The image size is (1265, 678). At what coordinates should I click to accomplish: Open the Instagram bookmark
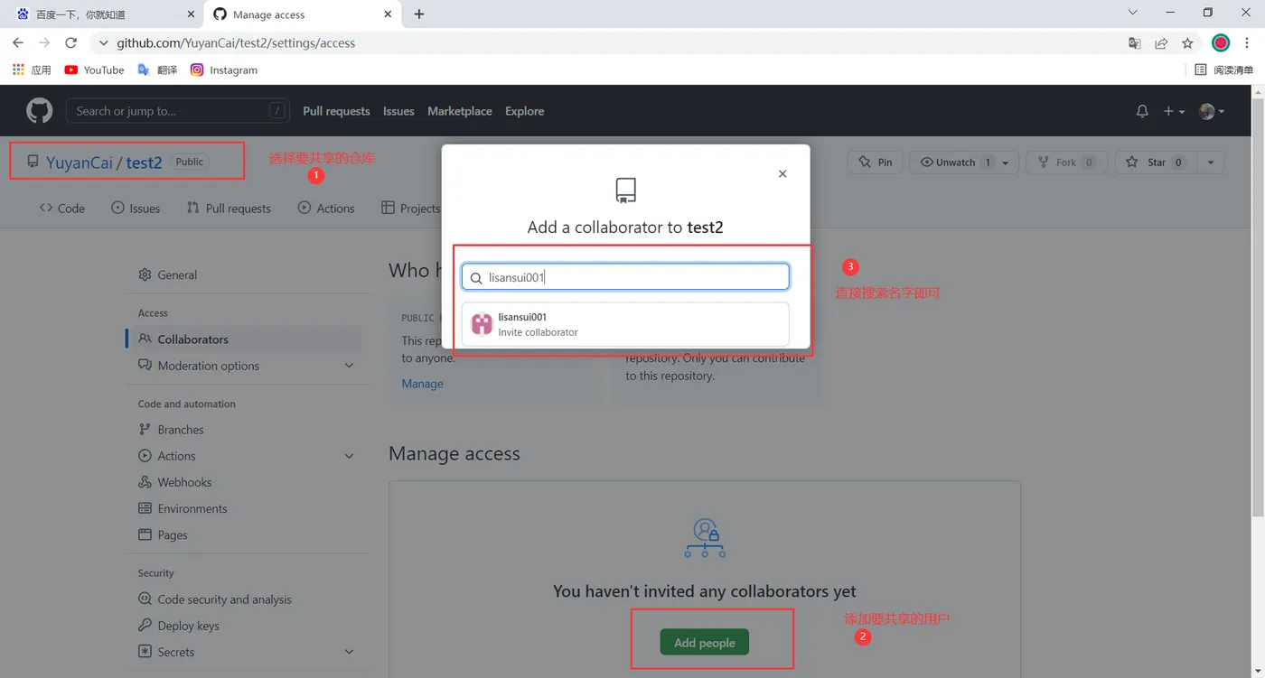point(224,70)
